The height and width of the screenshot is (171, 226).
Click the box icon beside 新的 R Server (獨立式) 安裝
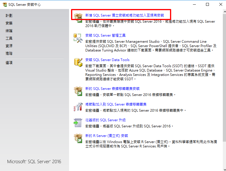tap(78, 138)
